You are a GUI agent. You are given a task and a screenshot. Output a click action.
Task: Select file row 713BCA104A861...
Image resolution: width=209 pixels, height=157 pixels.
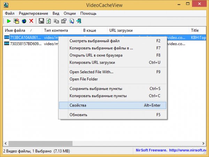click(x=25, y=38)
